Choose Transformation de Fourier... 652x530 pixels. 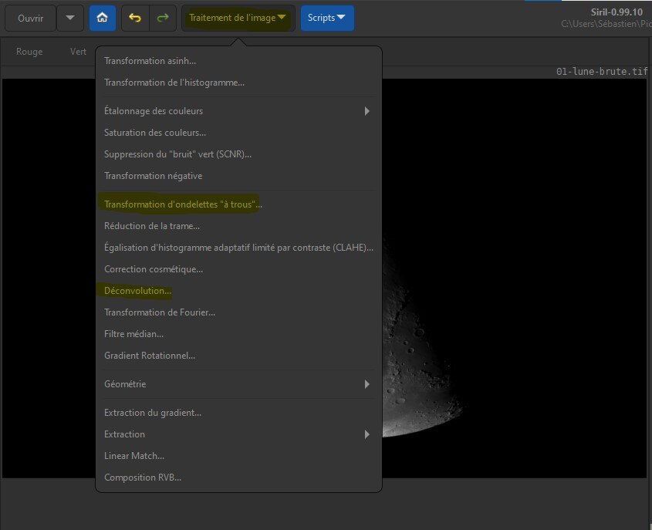click(x=238, y=312)
